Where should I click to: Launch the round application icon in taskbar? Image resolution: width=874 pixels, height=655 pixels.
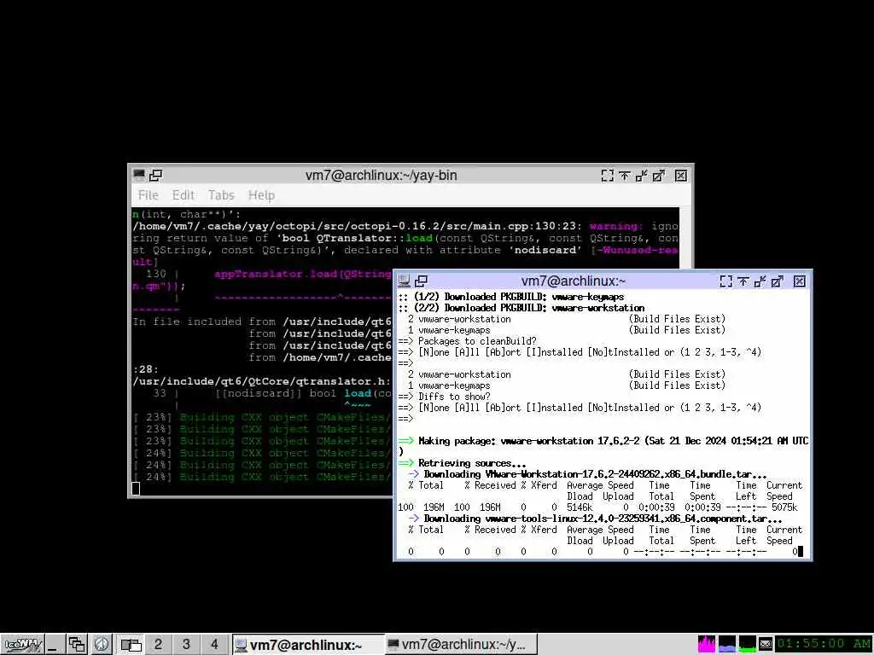coord(101,645)
